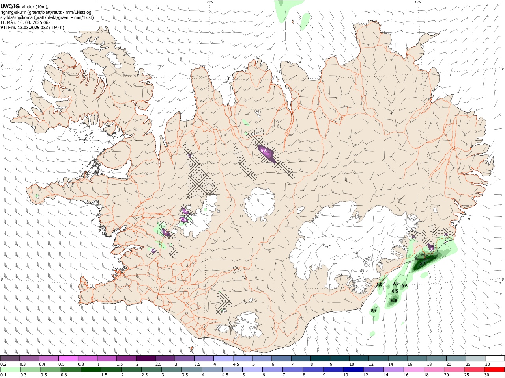Click the 'VT: Fim. 13.03.2025 03Z' valid time
The width and height of the screenshot is (505, 378).
coord(24,28)
